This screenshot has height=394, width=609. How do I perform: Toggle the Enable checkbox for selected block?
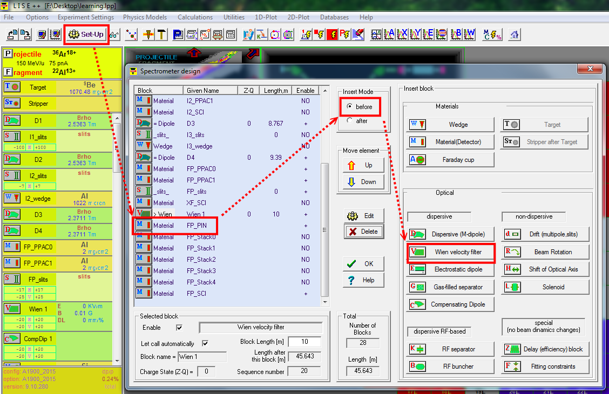point(179,328)
